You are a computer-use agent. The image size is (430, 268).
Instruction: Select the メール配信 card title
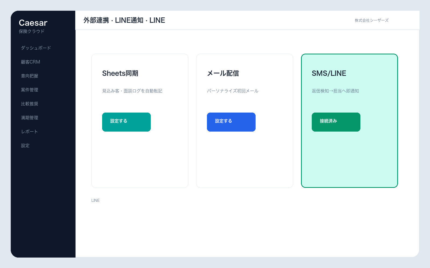[223, 73]
